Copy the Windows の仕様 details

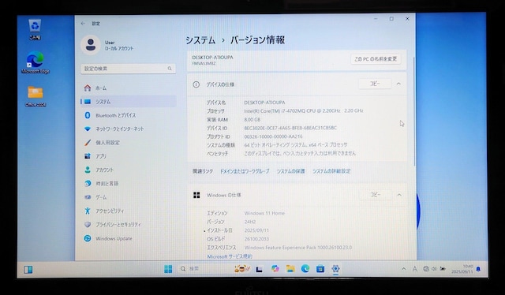376,195
